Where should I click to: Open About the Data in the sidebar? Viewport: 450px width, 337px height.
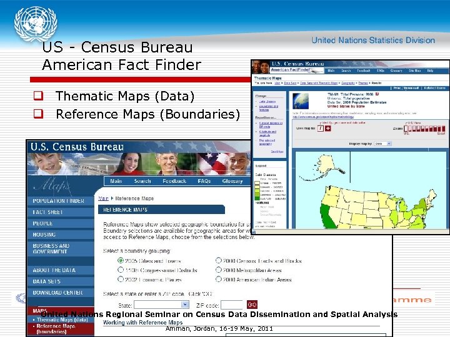(x=61, y=270)
